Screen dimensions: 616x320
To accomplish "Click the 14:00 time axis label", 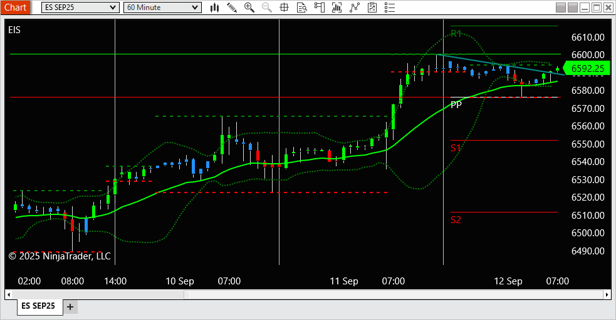I will [x=115, y=281].
